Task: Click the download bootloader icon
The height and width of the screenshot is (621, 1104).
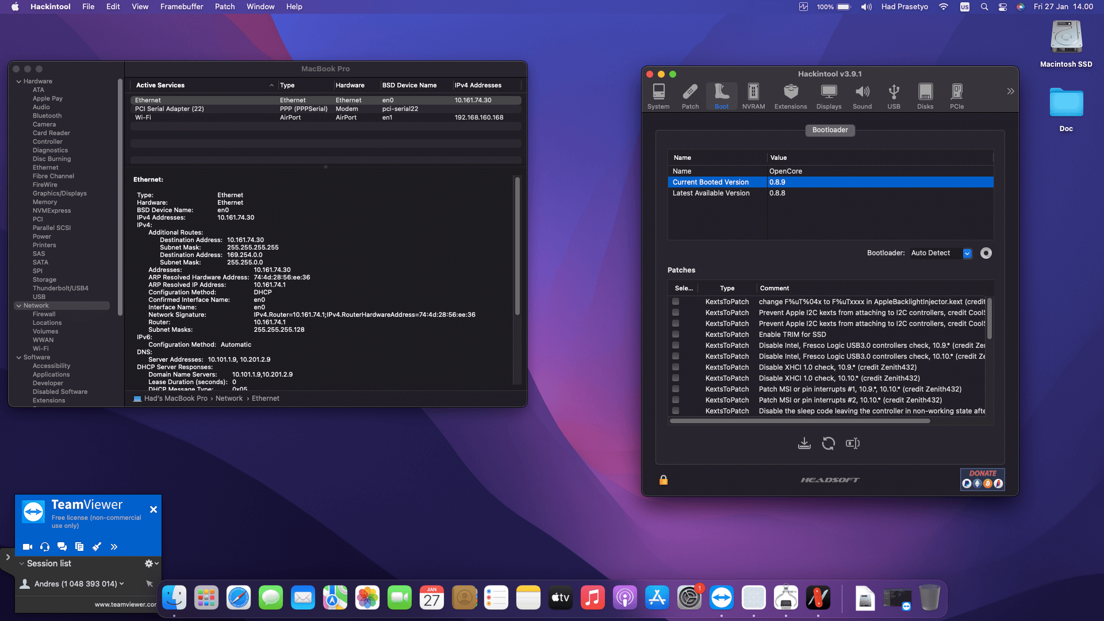Action: (804, 443)
